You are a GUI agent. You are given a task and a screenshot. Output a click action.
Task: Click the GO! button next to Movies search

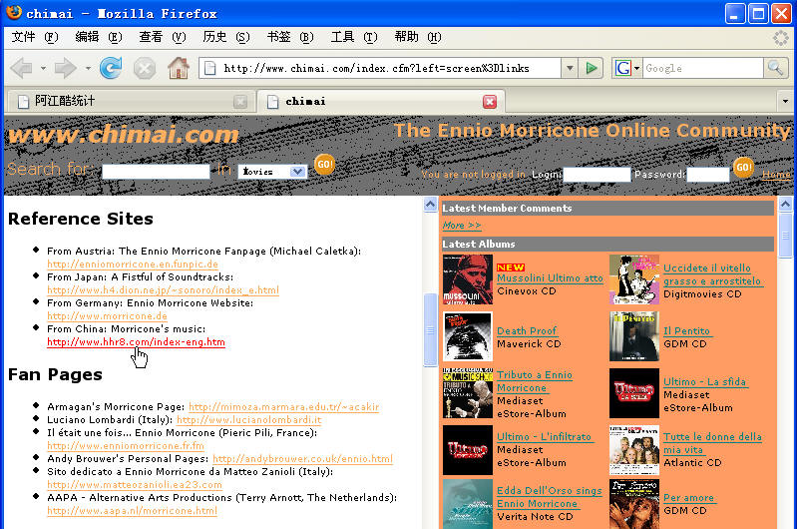[x=325, y=165]
